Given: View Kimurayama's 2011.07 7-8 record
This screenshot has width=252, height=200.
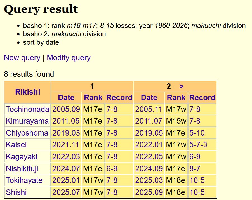Looking at the screenshot, I should tap(195, 121).
